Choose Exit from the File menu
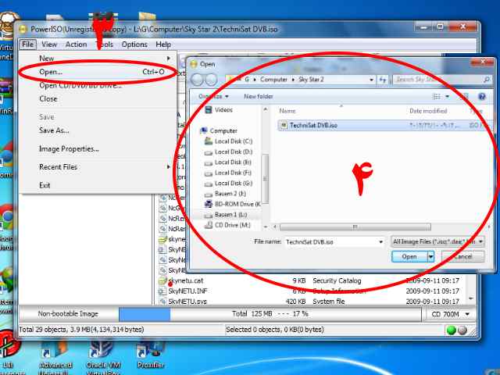 [x=97, y=185]
